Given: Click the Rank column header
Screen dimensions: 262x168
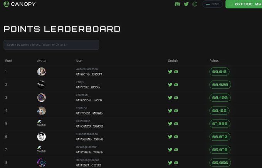Looking at the screenshot, I should (9, 60).
